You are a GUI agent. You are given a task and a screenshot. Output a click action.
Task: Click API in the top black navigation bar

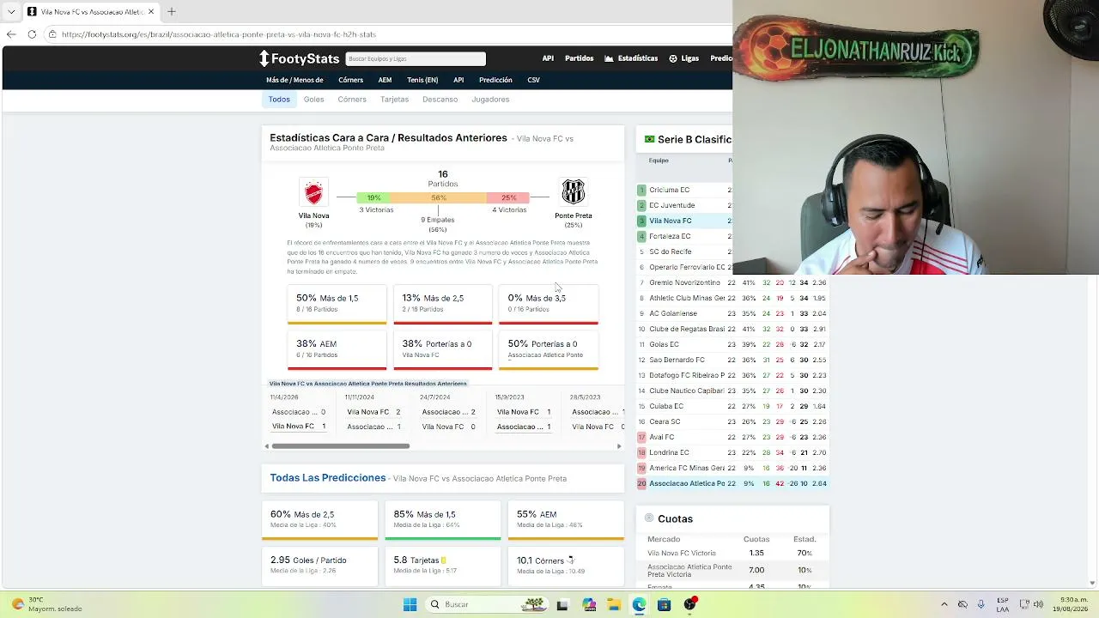click(548, 58)
